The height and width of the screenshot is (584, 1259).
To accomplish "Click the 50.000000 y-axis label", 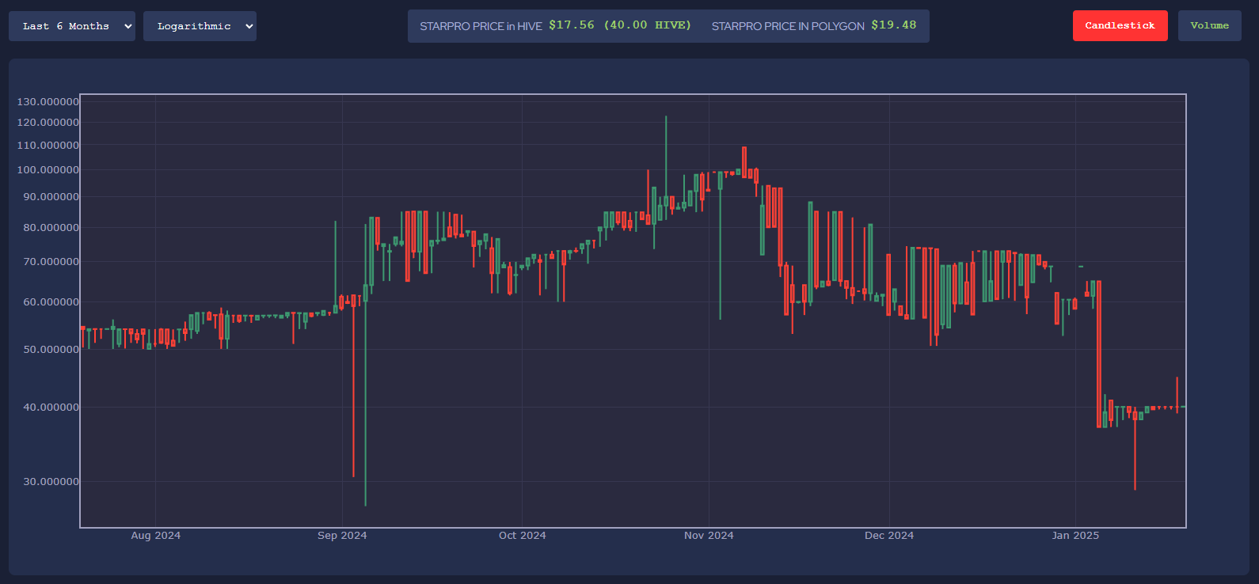I will click(x=51, y=350).
